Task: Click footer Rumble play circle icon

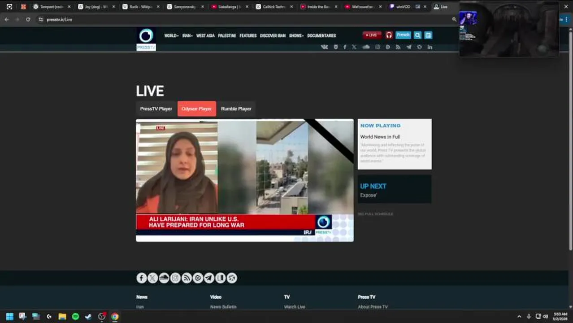Action: pos(198,278)
